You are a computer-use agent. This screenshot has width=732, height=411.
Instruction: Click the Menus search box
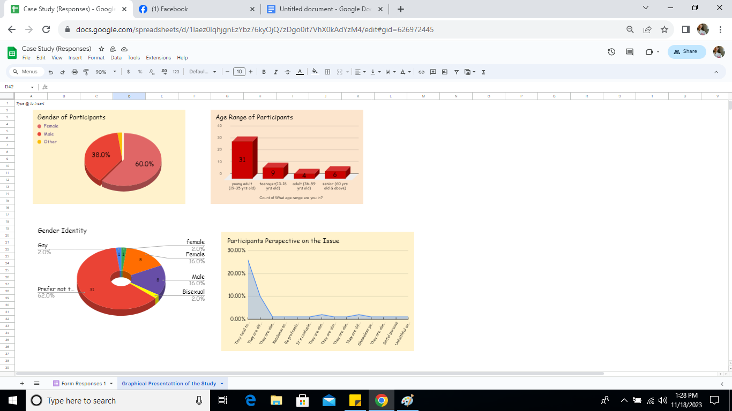[x=27, y=72]
